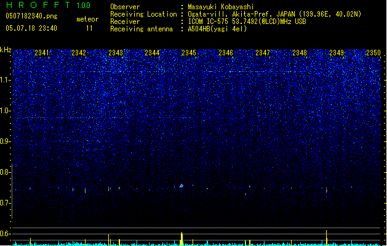This screenshot has width=387, height=246.
Task: Click the Receiving antenna field label
Action: [x=142, y=29]
